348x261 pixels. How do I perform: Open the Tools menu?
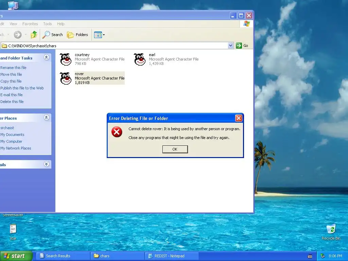pos(48,24)
